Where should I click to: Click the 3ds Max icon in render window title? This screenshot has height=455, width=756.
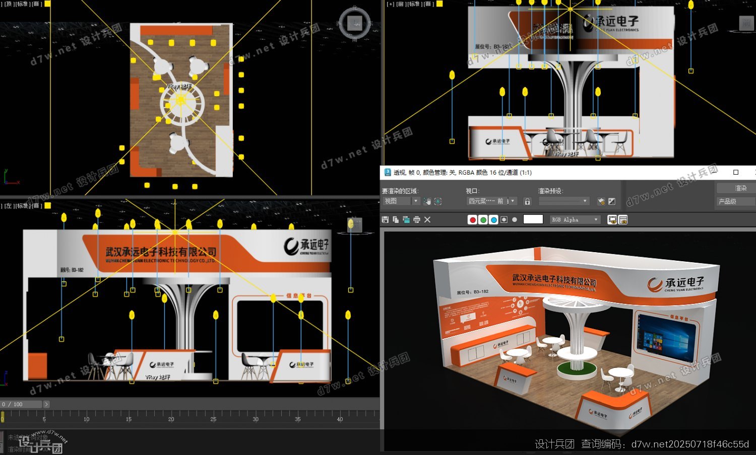click(388, 172)
